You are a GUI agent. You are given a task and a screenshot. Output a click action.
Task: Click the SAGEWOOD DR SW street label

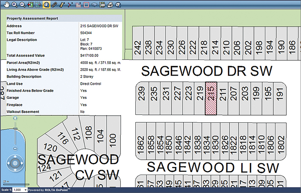pos(207,71)
